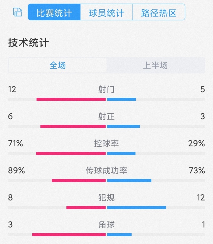Screen dimensions: 213x244
Task: Click the red 角球 progress bar
Action: tap(69, 235)
